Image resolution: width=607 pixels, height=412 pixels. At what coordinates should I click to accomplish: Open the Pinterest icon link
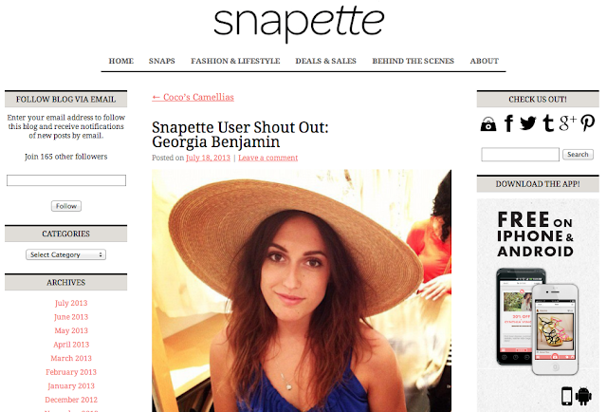point(588,122)
